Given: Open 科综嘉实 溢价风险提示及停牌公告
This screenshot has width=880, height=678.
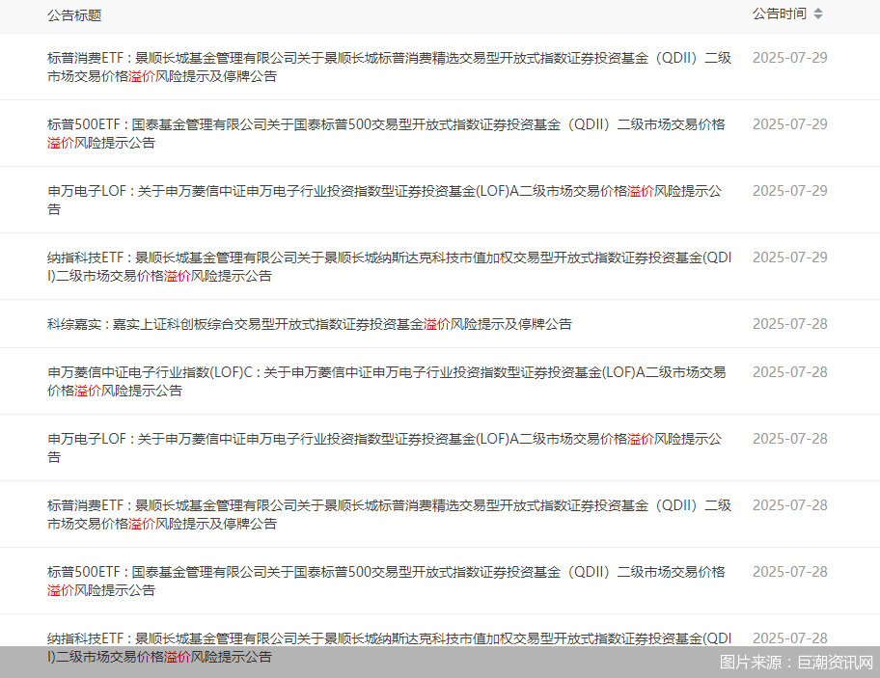Looking at the screenshot, I should [309, 324].
